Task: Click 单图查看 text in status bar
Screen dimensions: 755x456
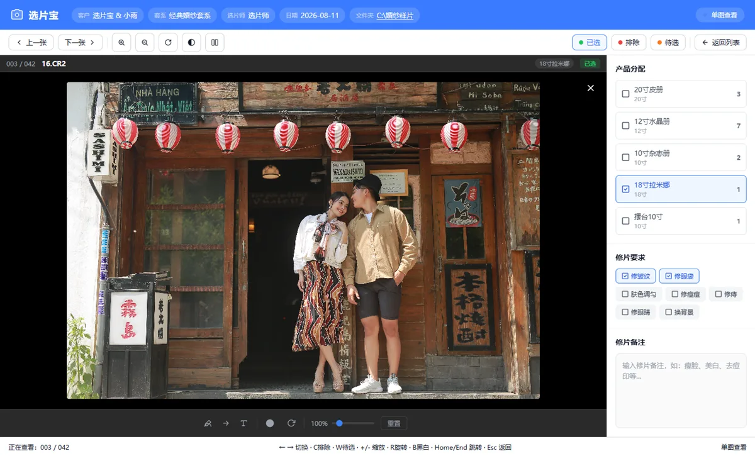Action: (x=734, y=447)
